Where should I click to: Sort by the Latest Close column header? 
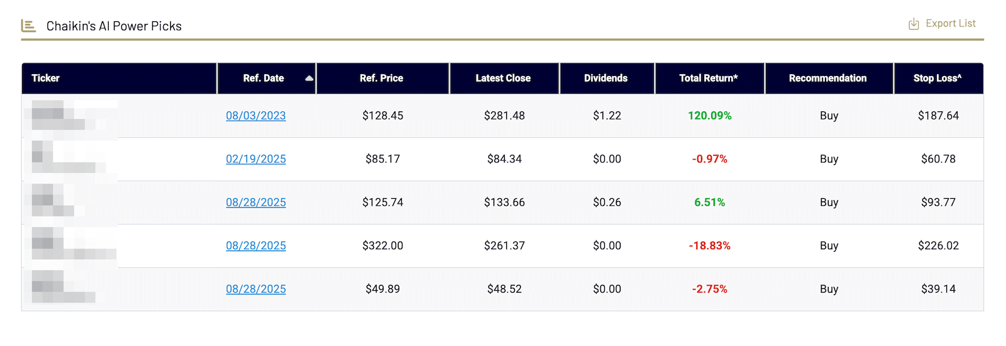[502, 78]
